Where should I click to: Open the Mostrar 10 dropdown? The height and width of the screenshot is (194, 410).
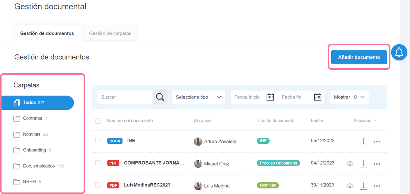[x=349, y=97]
